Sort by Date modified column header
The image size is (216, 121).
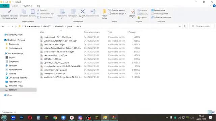click(91, 32)
